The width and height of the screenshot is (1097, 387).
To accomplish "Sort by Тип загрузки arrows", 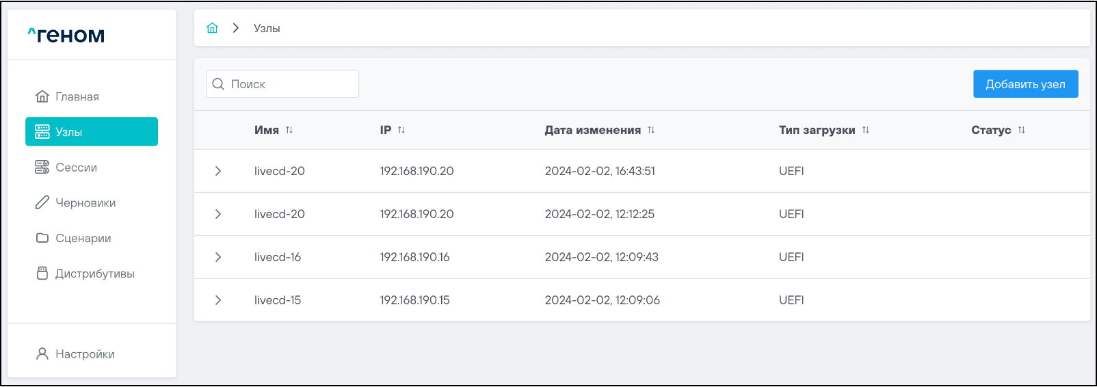I will pos(866,130).
